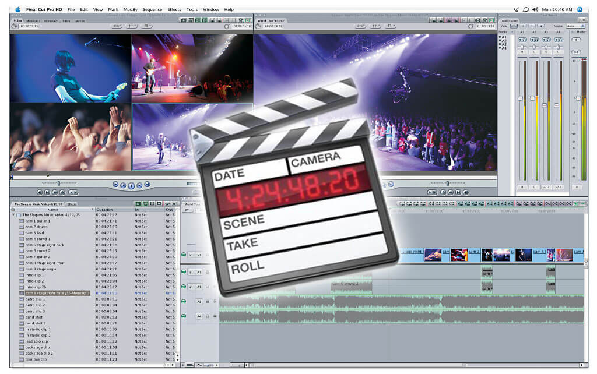The height and width of the screenshot is (374, 597).
Task: Click the Match Frame button in the Canvas
Action: coord(466,192)
